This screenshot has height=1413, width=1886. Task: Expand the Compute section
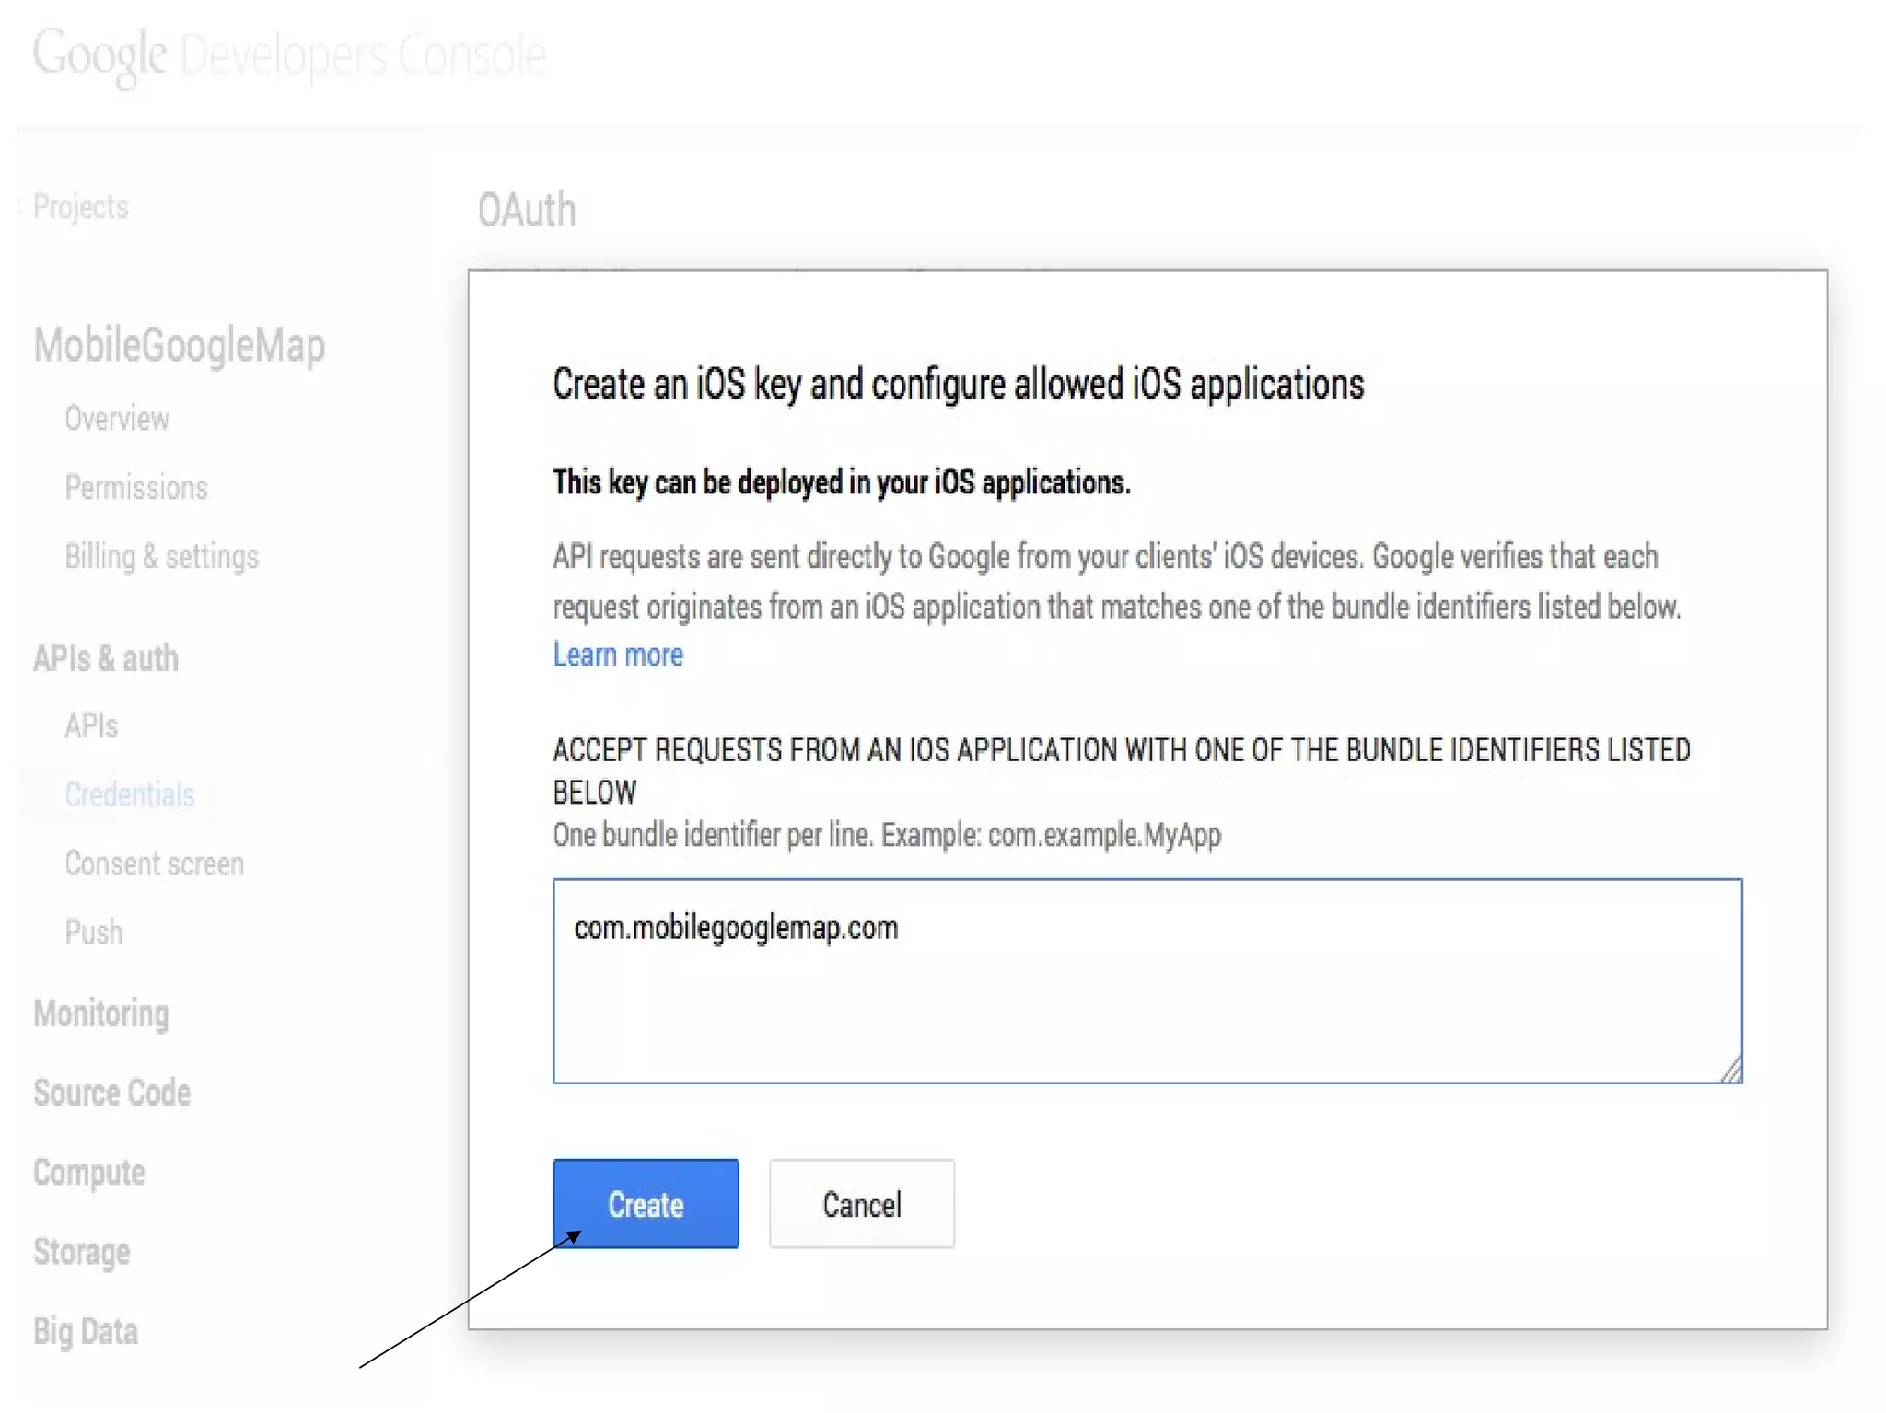pos(89,1173)
